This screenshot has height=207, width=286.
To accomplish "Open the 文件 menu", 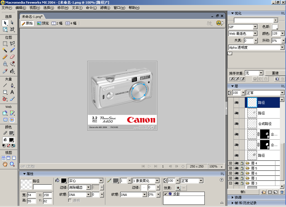I will [7, 8].
